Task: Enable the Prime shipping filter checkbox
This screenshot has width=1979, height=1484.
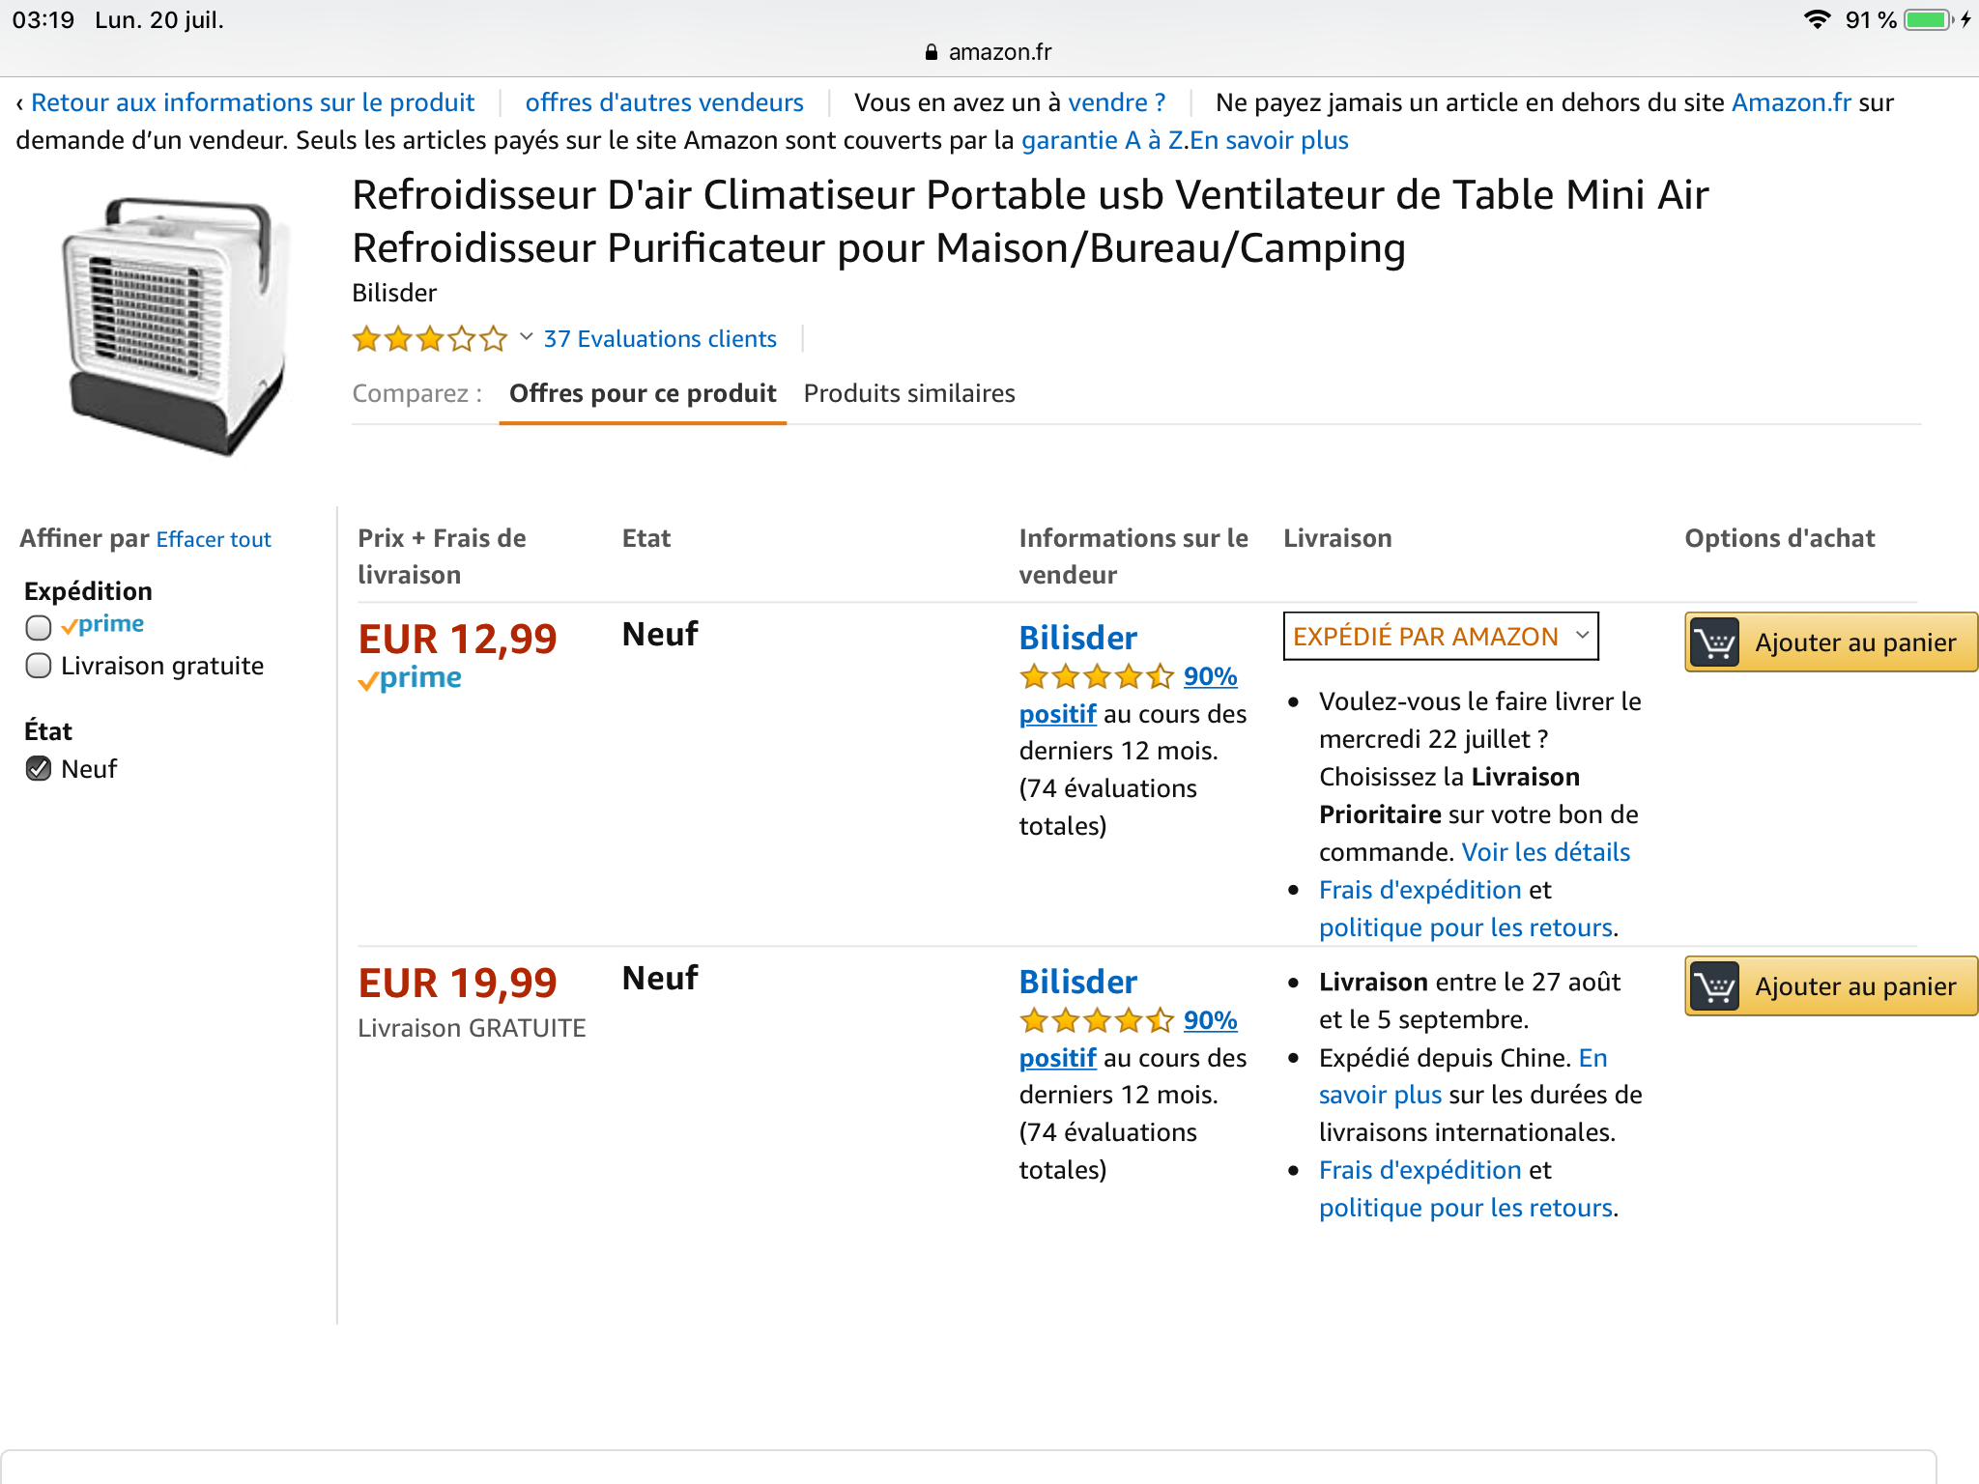Action: coord(39,628)
